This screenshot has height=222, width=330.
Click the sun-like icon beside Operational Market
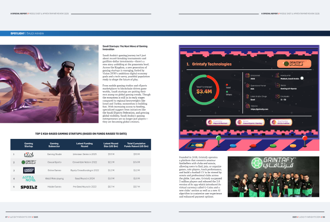pos(247,86)
